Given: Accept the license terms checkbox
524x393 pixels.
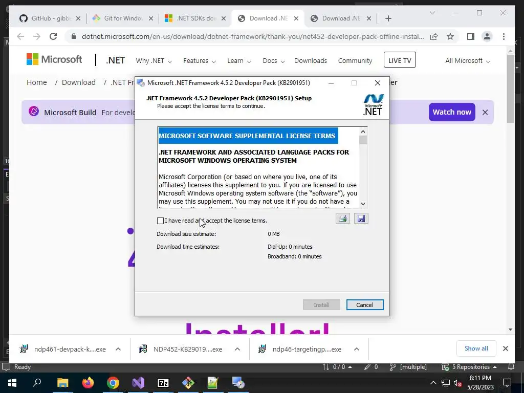Looking at the screenshot, I should [160, 221].
